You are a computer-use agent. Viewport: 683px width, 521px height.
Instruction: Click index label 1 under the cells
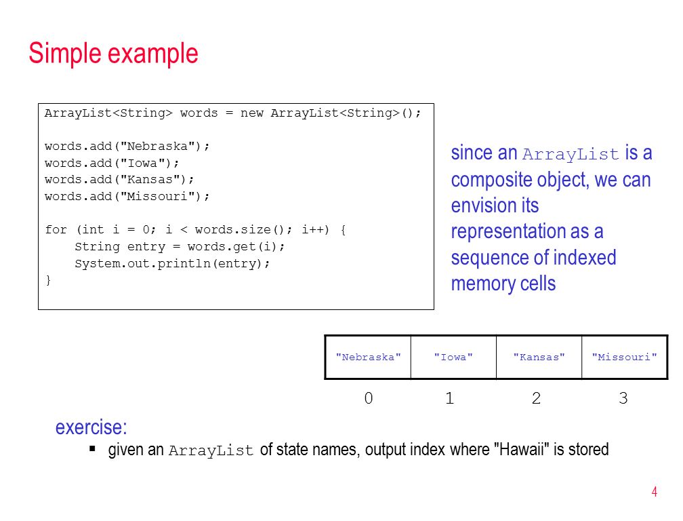[x=449, y=398]
